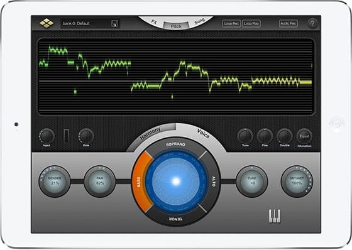Show the piano keyboard icon
Image resolution: width=352 pixels, height=250 pixels.
(x=275, y=216)
